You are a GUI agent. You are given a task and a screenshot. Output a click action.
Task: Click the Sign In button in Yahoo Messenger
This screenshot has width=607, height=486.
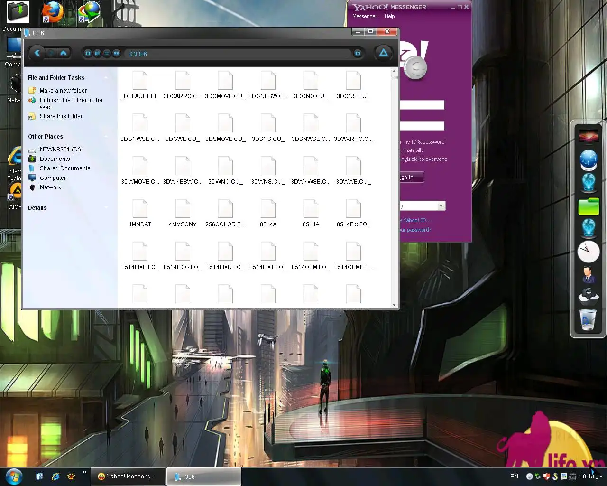[411, 178]
